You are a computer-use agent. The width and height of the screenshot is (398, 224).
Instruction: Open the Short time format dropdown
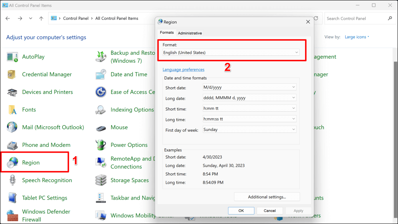click(x=250, y=109)
